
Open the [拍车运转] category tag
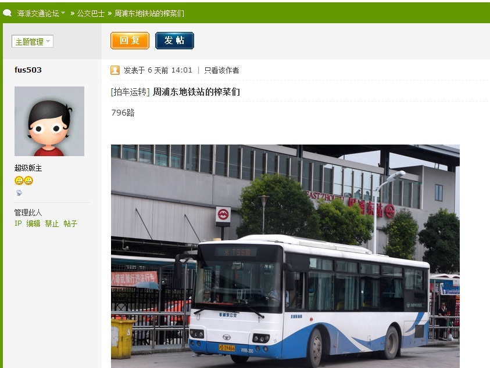[130, 92]
